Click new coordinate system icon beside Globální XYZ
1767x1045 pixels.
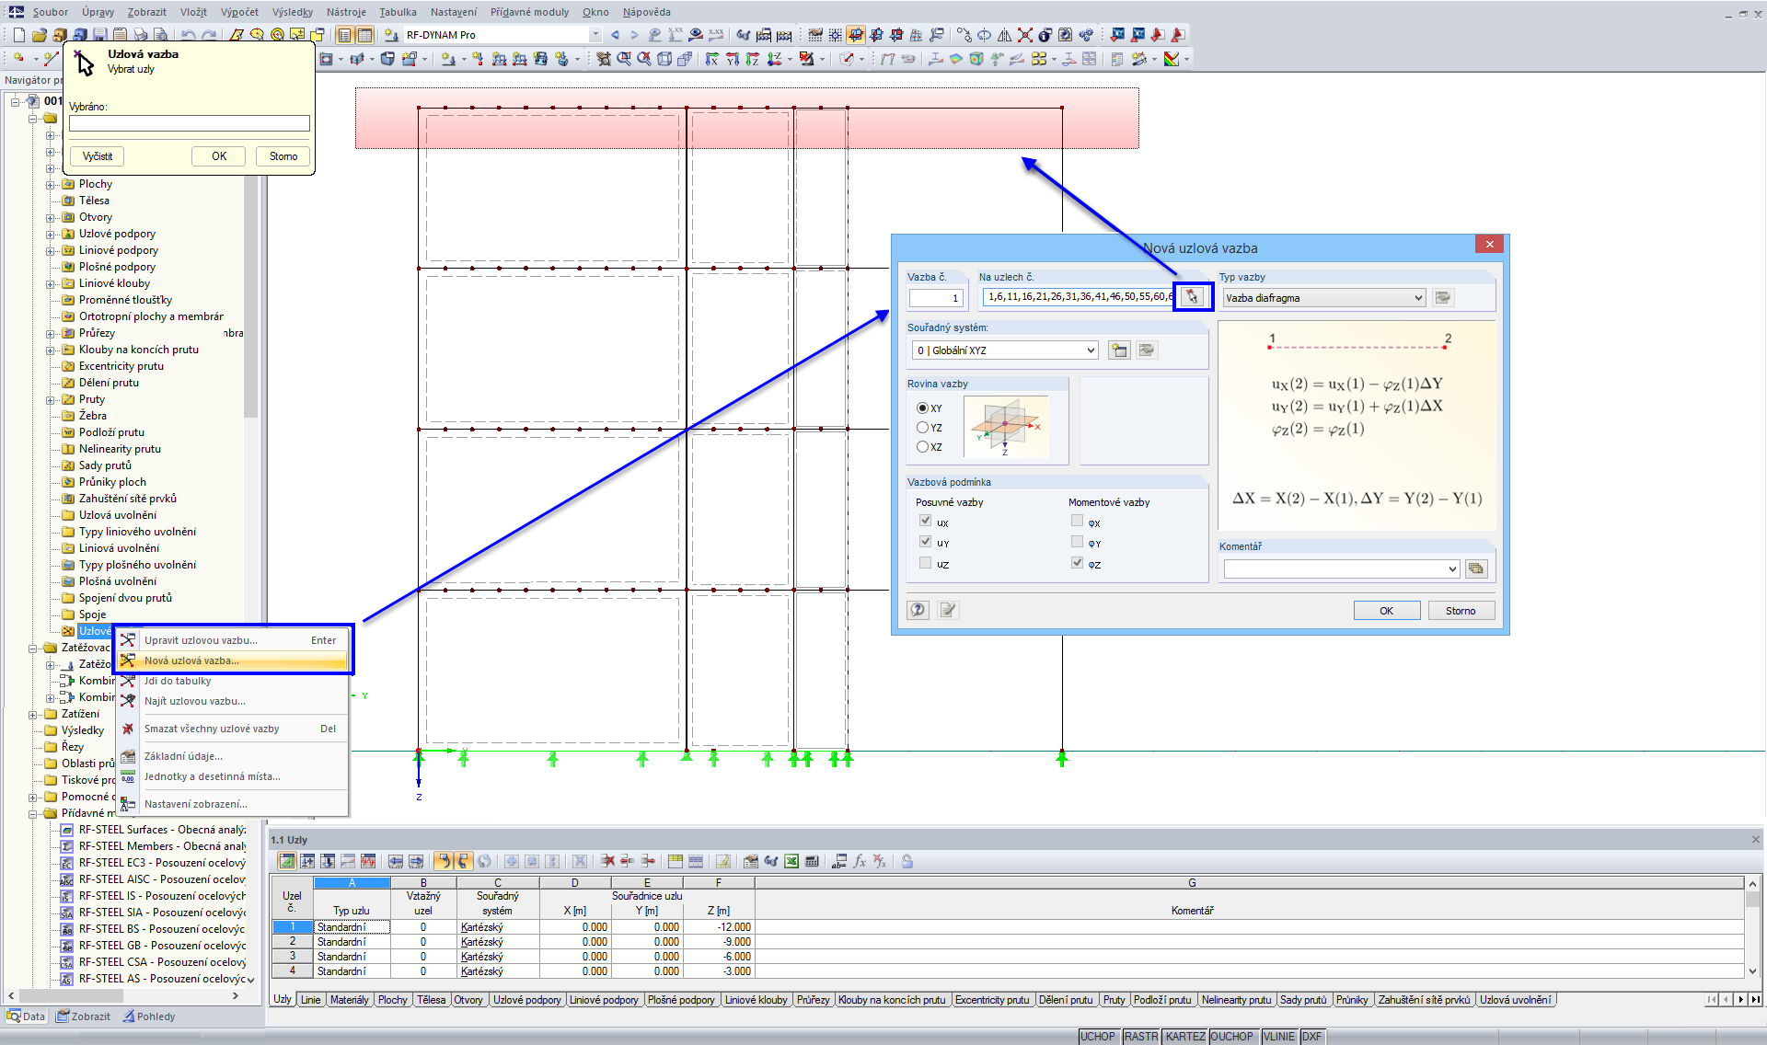(x=1119, y=350)
